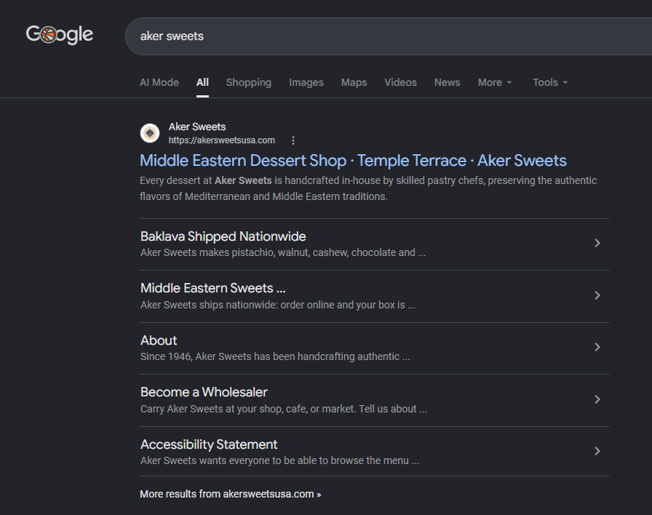Visit the About sitelink

159,340
